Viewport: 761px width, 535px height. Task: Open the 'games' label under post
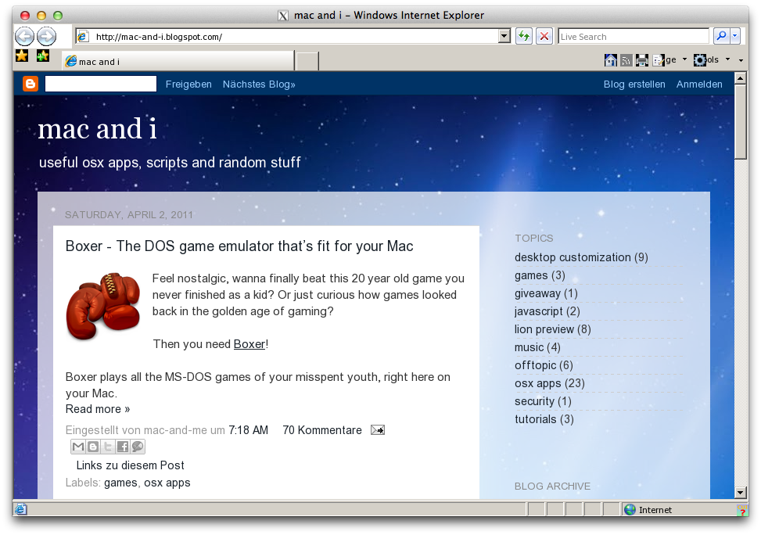tap(120, 483)
